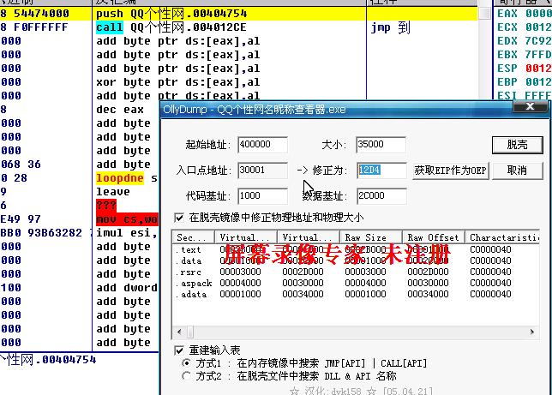
Task: Select the .aspack section row
Action: click(x=356, y=283)
